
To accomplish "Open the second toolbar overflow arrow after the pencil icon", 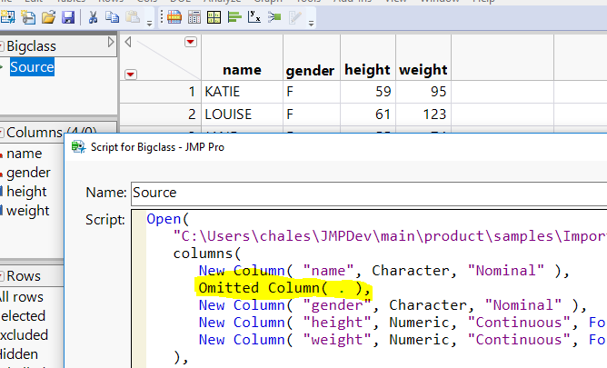I will [311, 24].
